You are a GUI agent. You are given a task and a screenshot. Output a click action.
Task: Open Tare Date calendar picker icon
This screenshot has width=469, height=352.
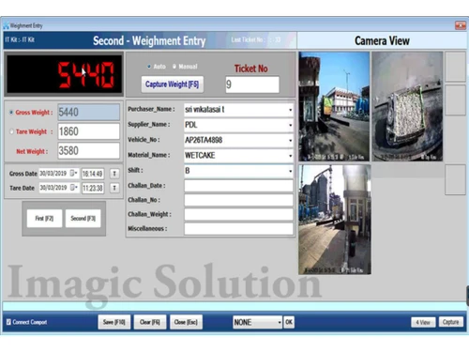(x=73, y=188)
